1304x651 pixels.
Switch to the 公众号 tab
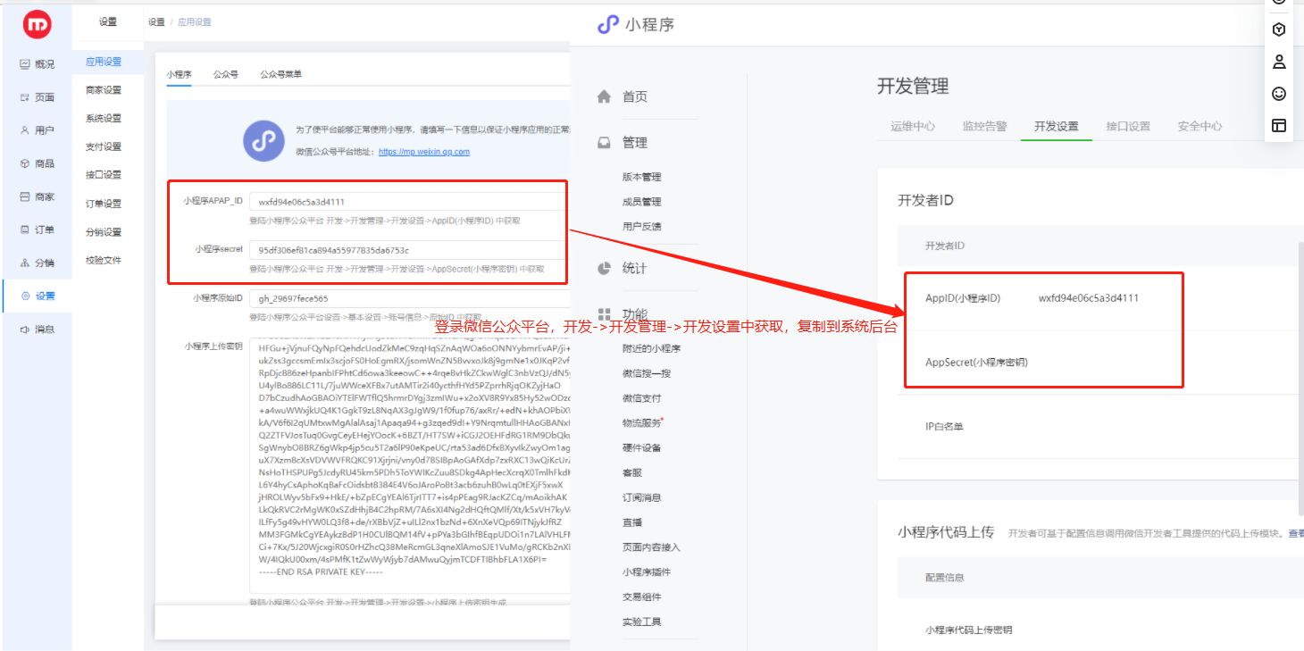(x=226, y=74)
